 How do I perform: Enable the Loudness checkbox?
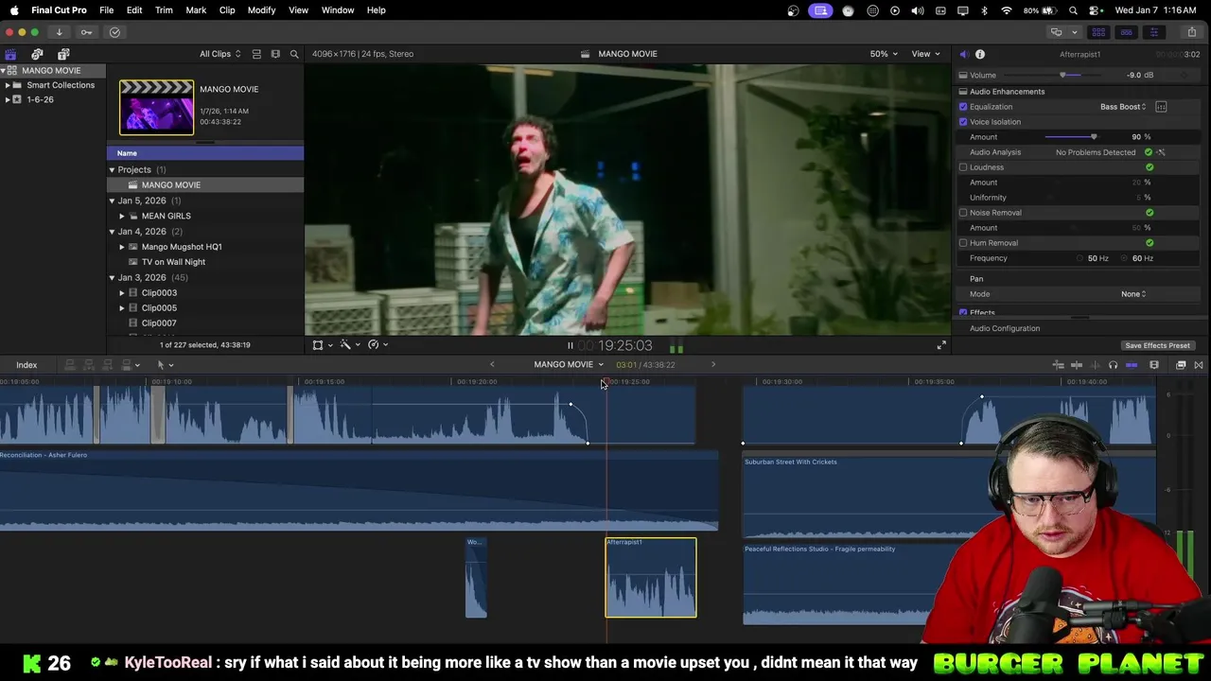(963, 167)
